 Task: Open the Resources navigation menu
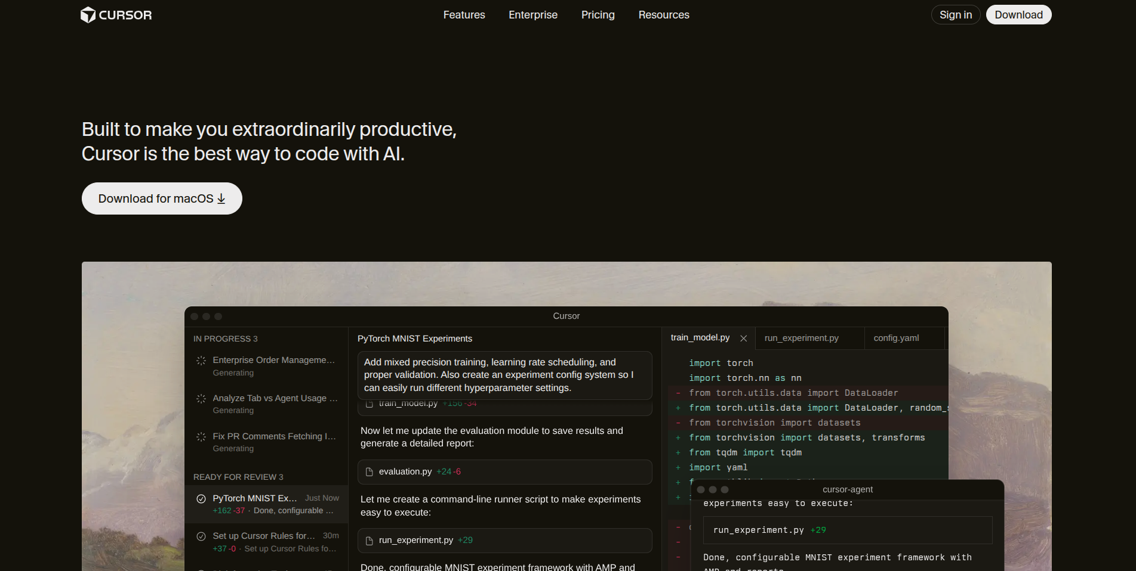[663, 15]
